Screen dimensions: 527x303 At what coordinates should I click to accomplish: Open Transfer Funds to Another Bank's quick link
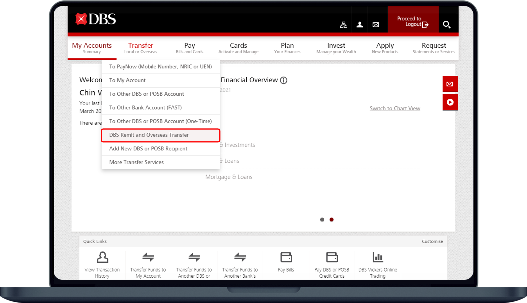pyautogui.click(x=240, y=265)
